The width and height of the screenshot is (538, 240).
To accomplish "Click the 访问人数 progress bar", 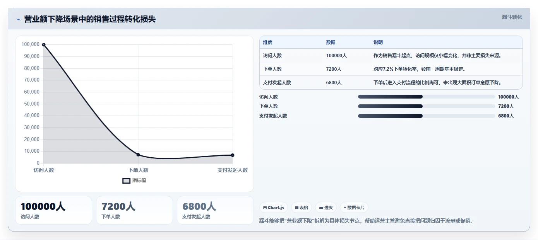I will click(x=427, y=97).
